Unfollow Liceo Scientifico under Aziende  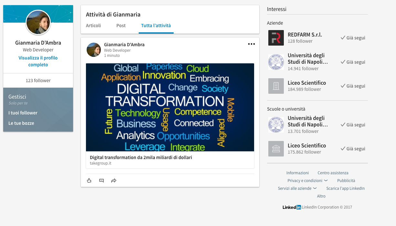pos(353,86)
